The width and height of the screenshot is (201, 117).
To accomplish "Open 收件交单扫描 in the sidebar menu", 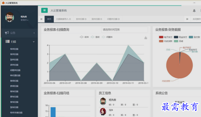I will pos(16,112).
